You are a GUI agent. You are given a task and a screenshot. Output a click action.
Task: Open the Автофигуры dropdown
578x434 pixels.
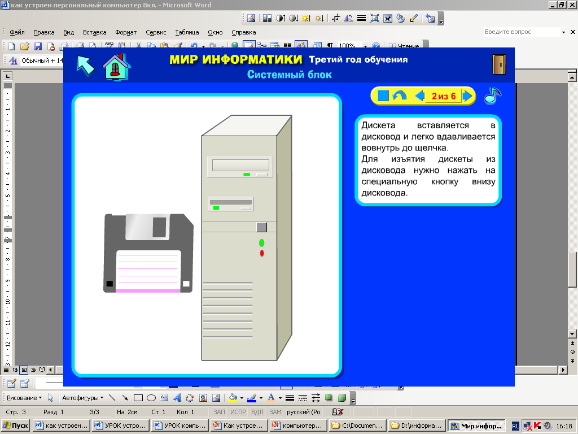point(83,398)
